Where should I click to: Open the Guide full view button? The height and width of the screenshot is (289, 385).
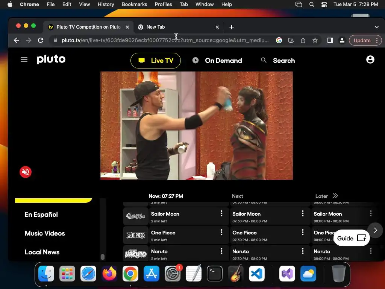click(352, 238)
